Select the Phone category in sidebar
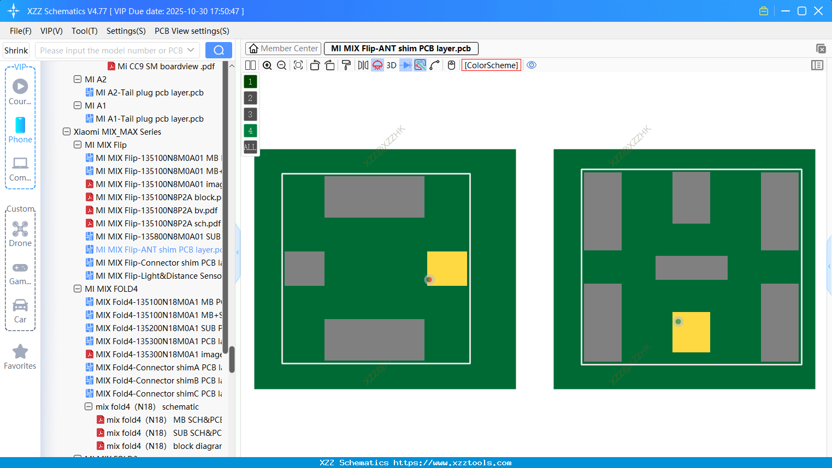832x468 pixels. (20, 130)
